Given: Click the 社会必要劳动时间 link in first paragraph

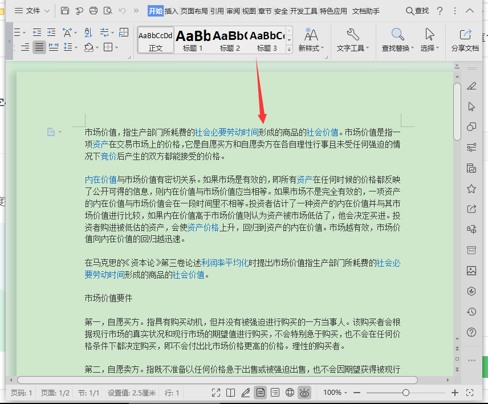Looking at the screenshot, I should (x=226, y=132).
